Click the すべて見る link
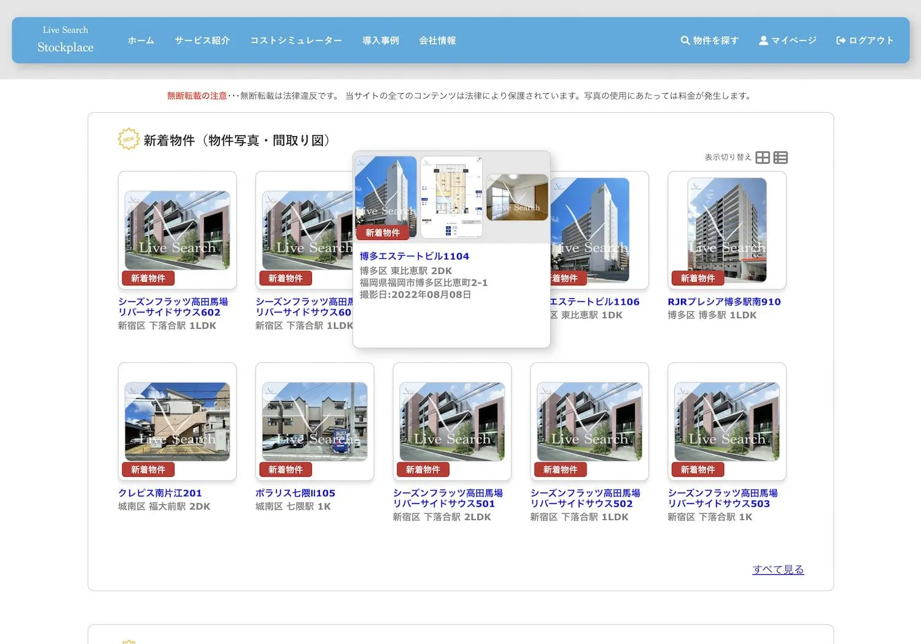 778,569
